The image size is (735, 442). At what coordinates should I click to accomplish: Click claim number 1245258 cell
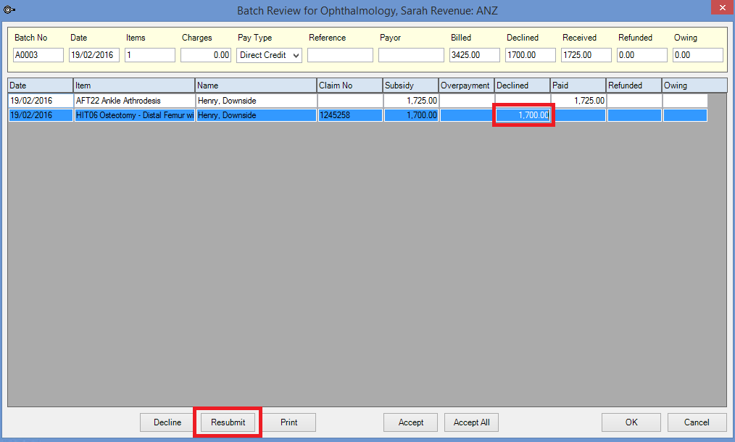(350, 115)
